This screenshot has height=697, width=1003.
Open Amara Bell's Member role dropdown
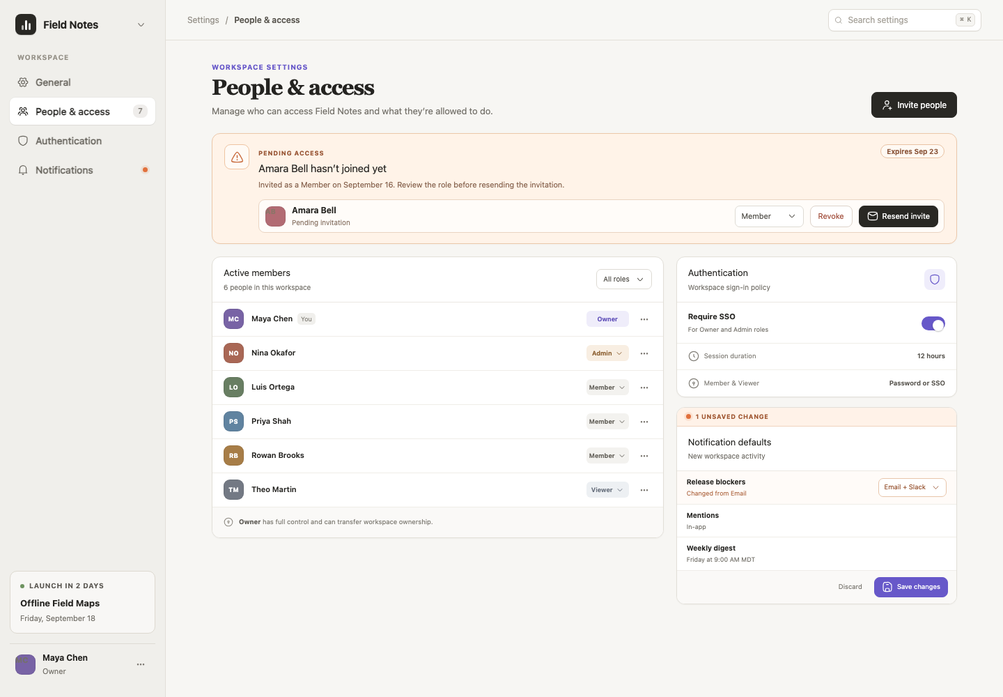(769, 216)
